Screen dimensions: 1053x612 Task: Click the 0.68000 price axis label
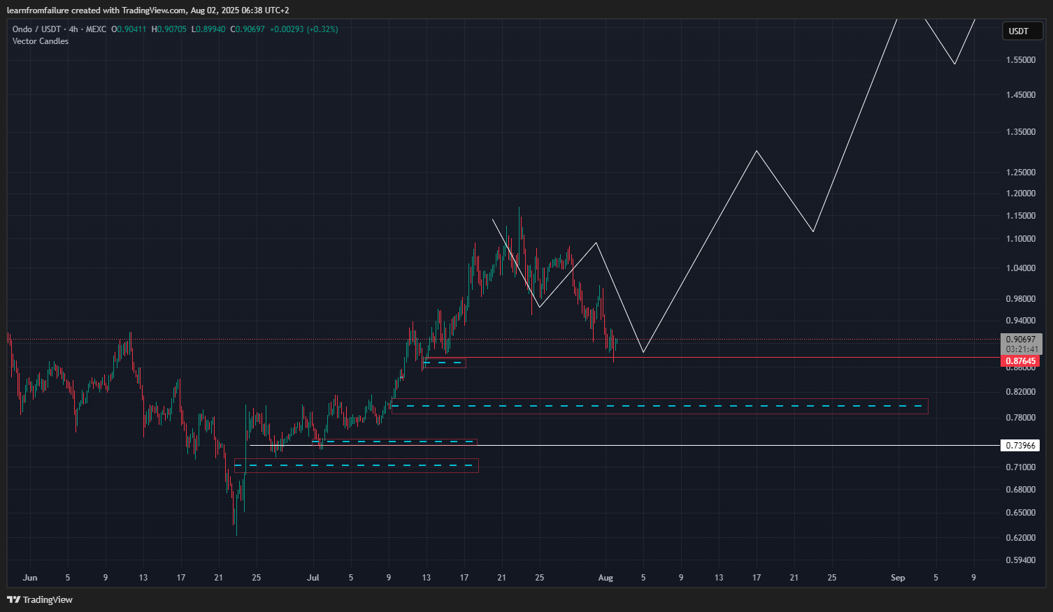(1021, 490)
